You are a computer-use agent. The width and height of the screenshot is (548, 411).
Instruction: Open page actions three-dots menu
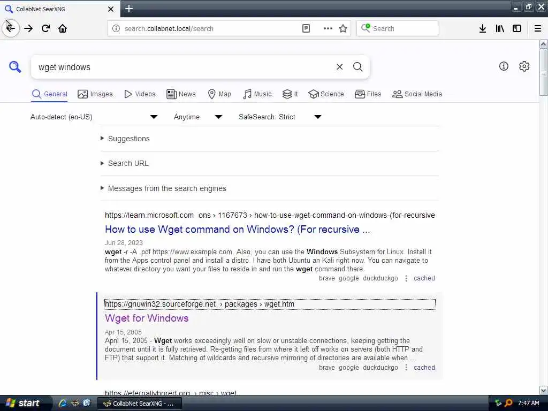328,29
